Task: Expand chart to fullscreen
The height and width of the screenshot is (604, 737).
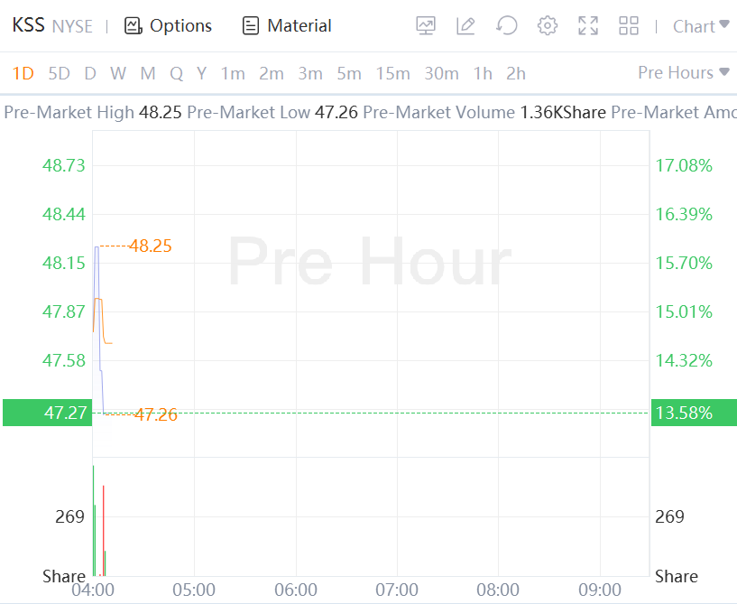Action: (x=588, y=26)
